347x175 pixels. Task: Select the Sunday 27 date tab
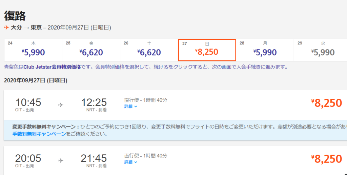click(x=207, y=49)
